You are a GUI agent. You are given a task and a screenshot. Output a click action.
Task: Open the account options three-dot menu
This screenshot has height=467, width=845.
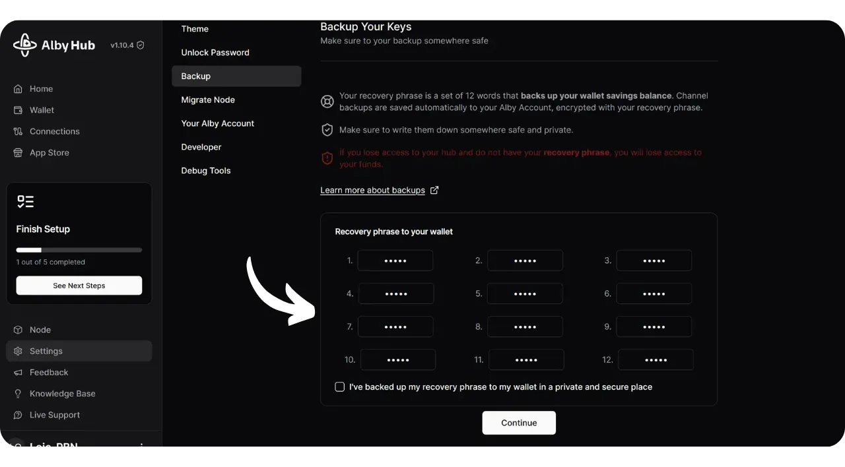tap(140, 446)
